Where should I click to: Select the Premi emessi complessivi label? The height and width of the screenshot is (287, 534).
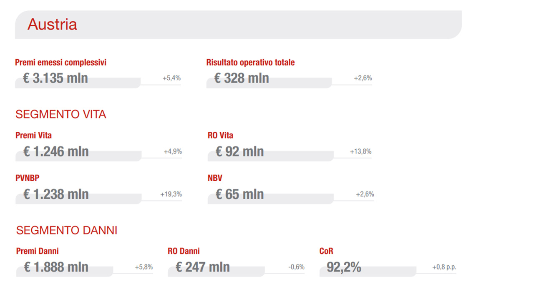tap(60, 63)
